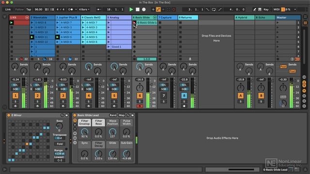Screen dimensions: 310x174
Task: Click the Follow/Back to Arrangement icon near position
Action: click(x=99, y=9)
